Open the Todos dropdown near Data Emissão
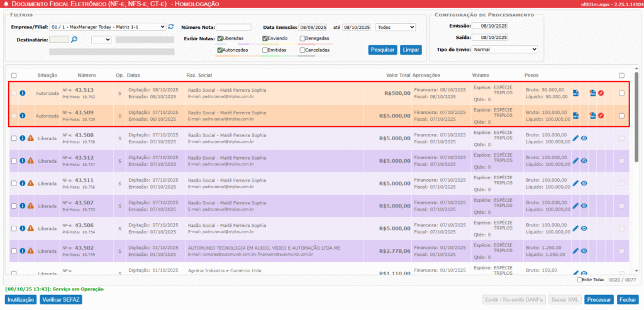Image resolution: width=644 pixels, height=310 pixels. (395, 27)
